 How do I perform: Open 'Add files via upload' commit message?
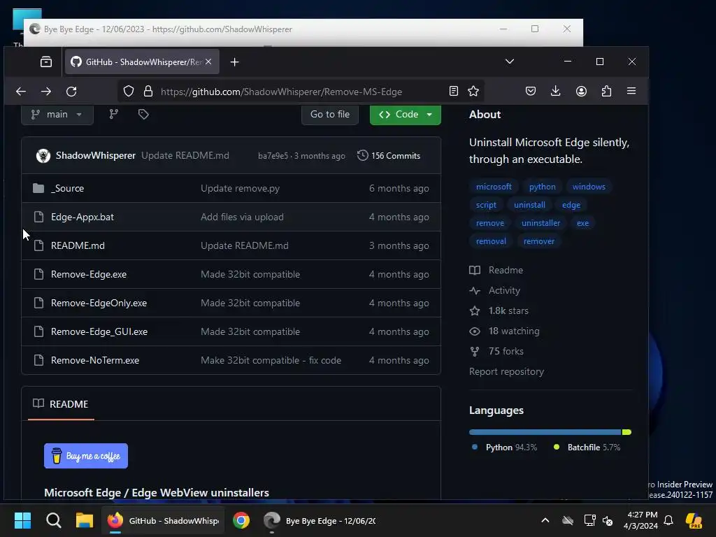click(242, 217)
